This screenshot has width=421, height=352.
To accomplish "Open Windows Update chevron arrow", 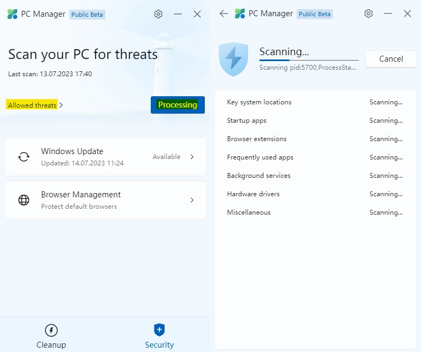I will pos(192,157).
